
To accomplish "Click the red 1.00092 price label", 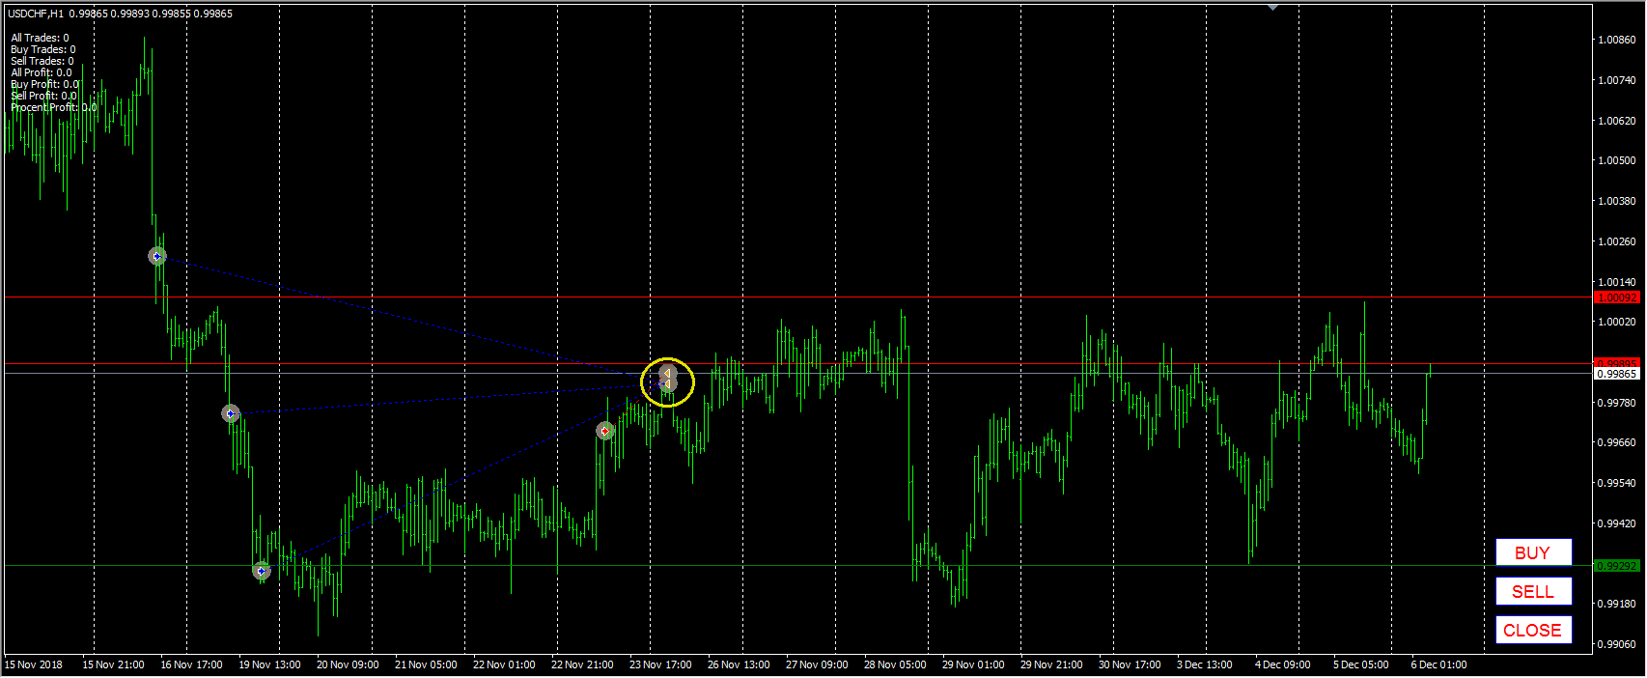I will (x=1617, y=297).
